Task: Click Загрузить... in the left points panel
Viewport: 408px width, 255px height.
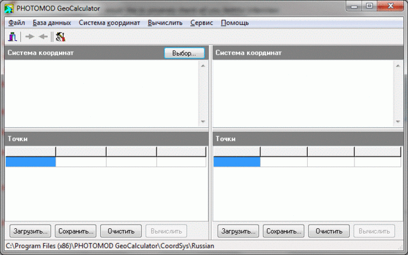Action: coord(30,231)
